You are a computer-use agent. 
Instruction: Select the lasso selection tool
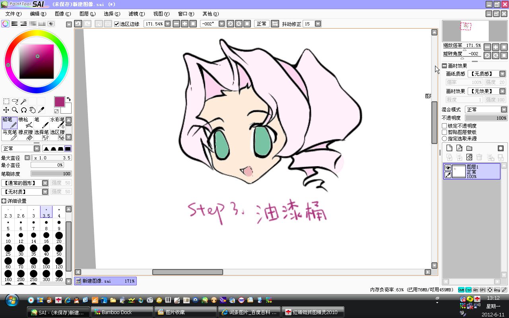[x=15, y=101]
